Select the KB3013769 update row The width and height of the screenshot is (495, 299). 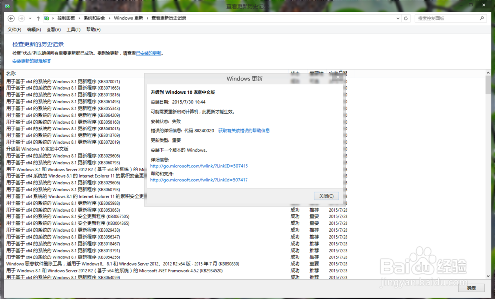tap(63, 135)
